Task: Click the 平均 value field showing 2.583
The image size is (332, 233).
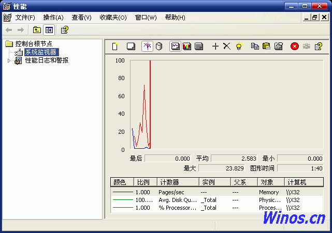Action: tap(234, 159)
